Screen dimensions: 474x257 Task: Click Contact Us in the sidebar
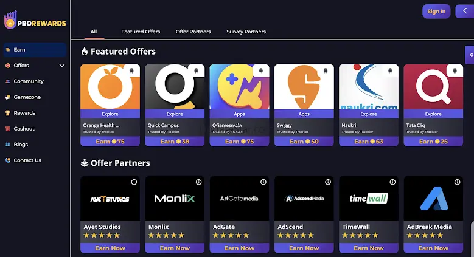point(27,160)
